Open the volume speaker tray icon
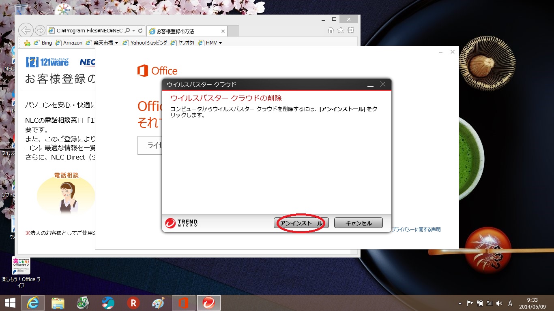Viewport: 554px width, 311px height. [499, 303]
